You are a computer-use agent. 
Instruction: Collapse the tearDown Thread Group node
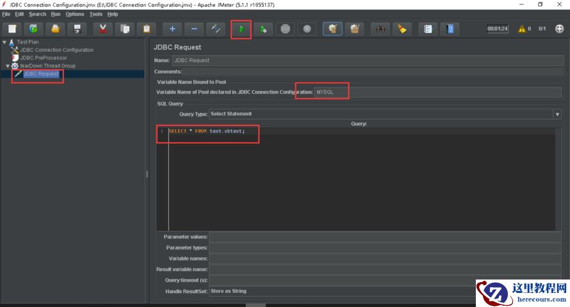tap(8, 66)
